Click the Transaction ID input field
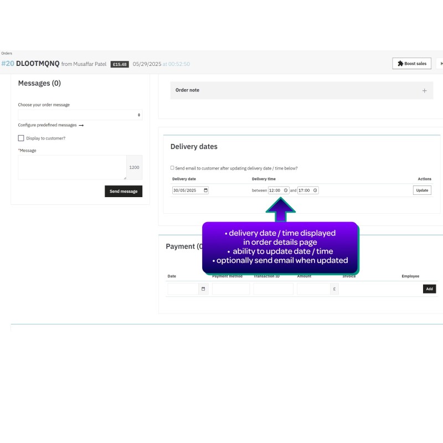Screen dimensions: 443x443 click(x=273, y=289)
